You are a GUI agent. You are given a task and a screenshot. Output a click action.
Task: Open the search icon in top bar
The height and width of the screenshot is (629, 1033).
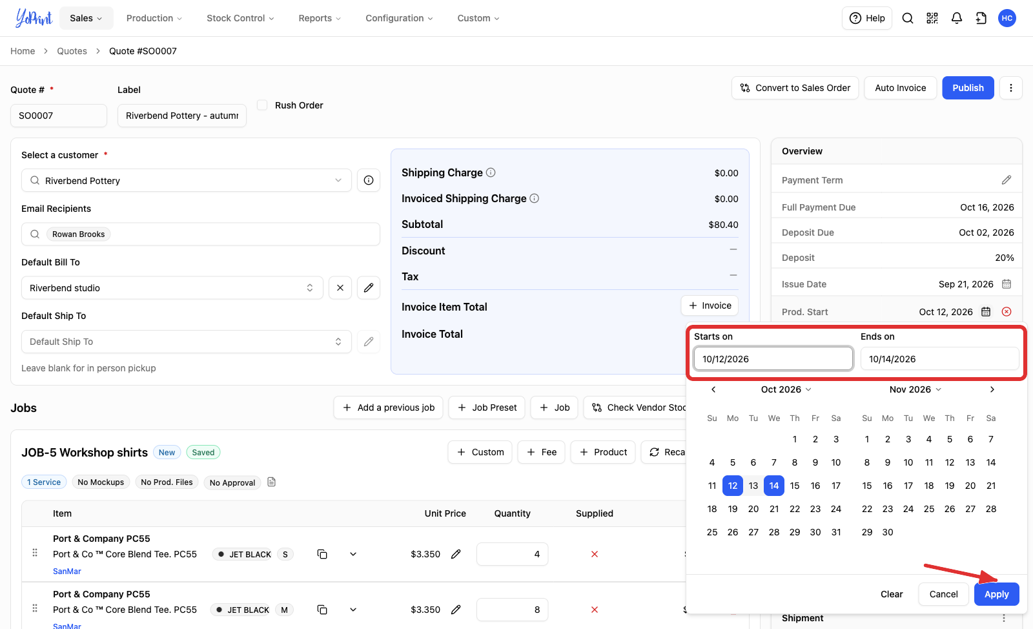908,18
